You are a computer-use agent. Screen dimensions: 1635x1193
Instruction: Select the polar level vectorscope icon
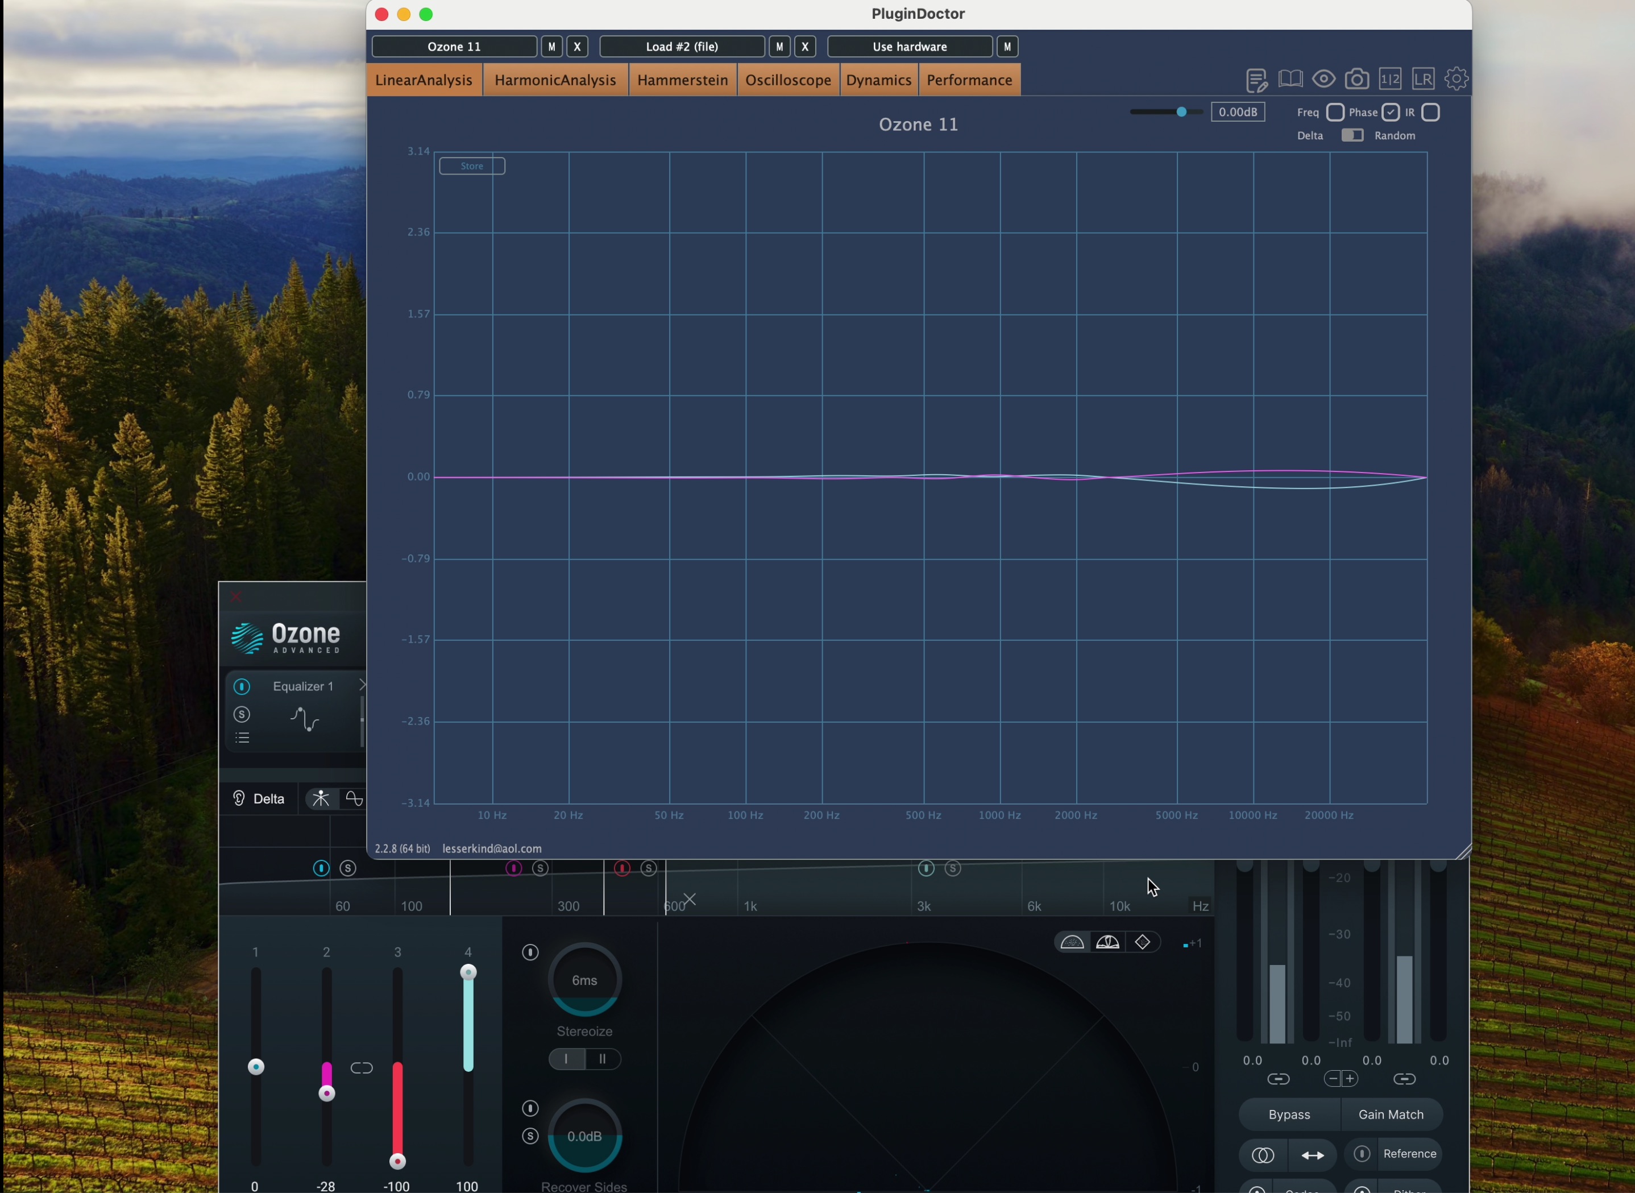[x=1108, y=942]
